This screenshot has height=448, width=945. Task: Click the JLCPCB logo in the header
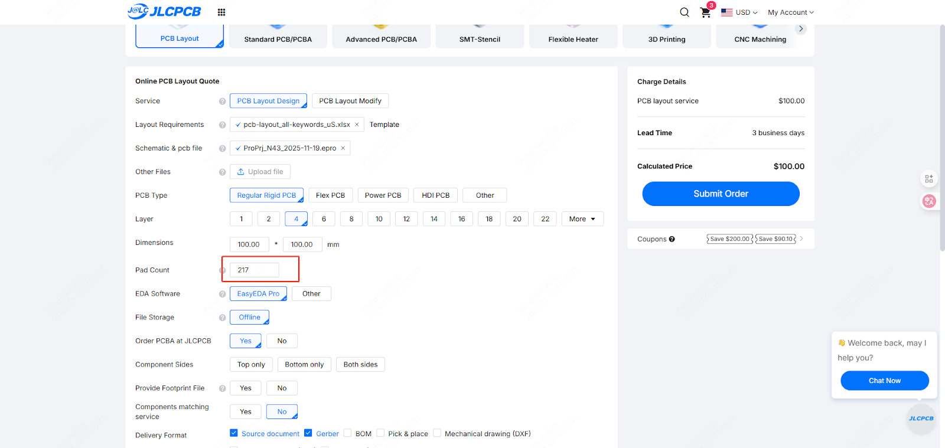pyautogui.click(x=164, y=11)
